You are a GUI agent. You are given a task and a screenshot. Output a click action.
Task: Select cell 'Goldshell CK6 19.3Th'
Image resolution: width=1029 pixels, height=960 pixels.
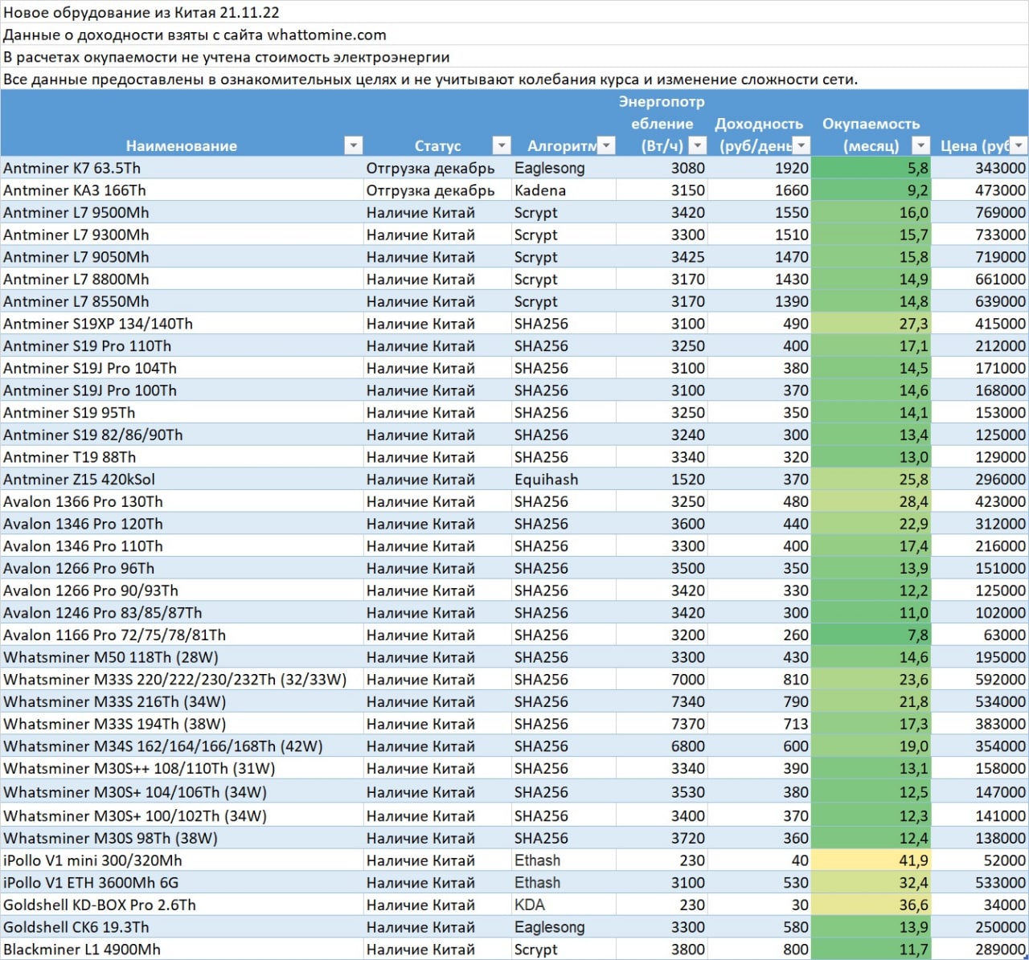[182, 927]
